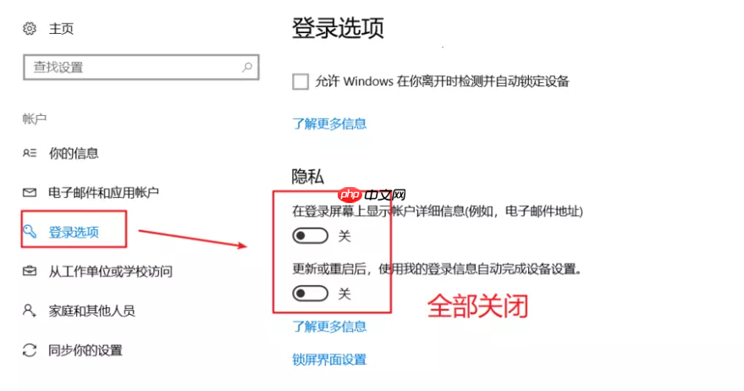744x391 pixels.
Task: Click the sync arrows icon for 同步你的设置
Action: 30,350
